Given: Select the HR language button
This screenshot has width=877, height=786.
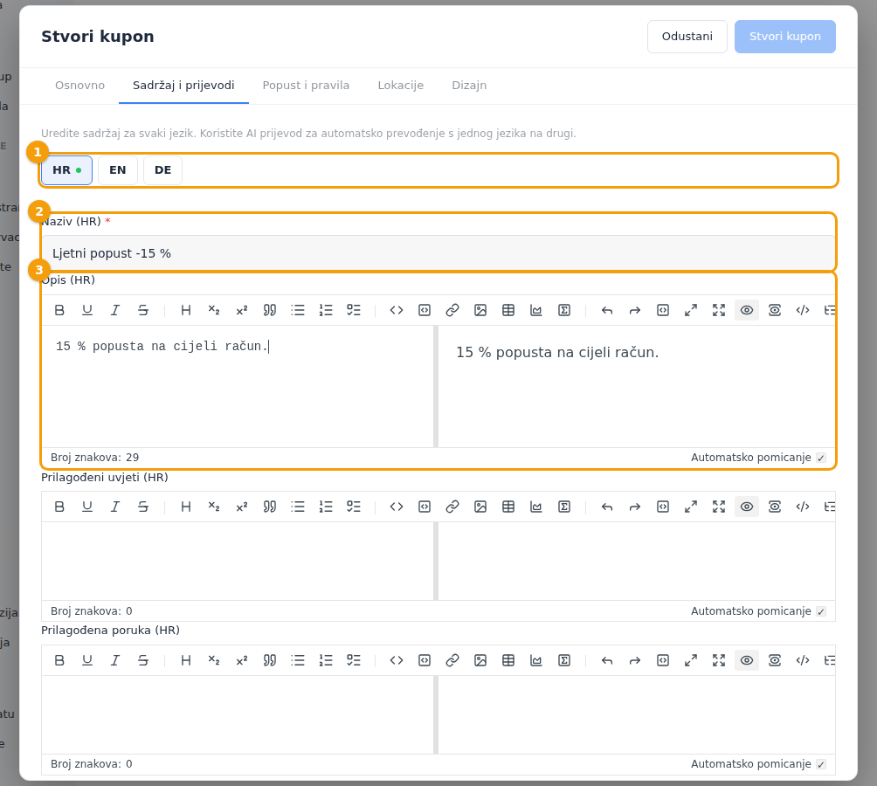Looking at the screenshot, I should coord(66,170).
